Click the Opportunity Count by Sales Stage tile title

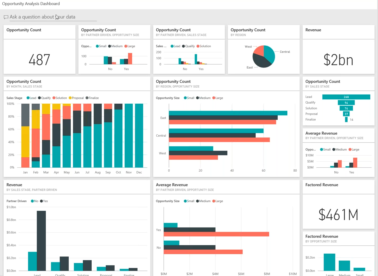(323, 81)
